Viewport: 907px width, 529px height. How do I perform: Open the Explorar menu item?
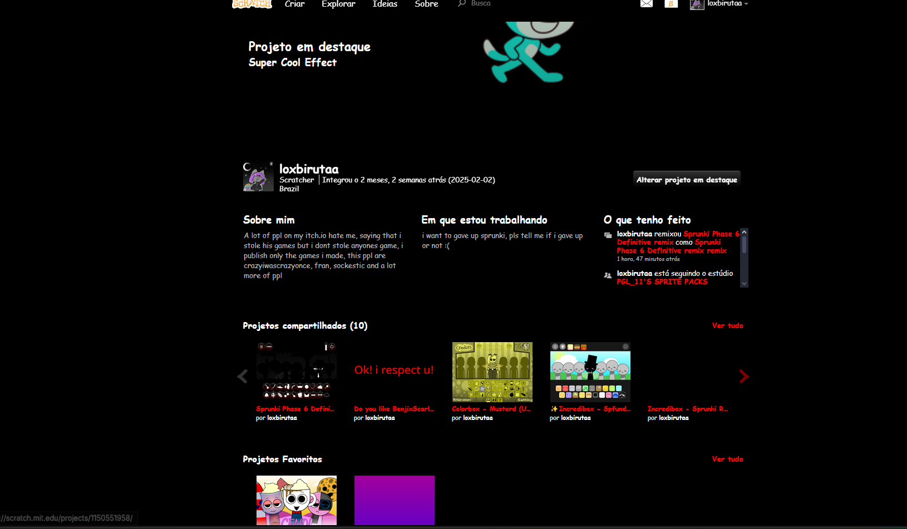tap(338, 4)
